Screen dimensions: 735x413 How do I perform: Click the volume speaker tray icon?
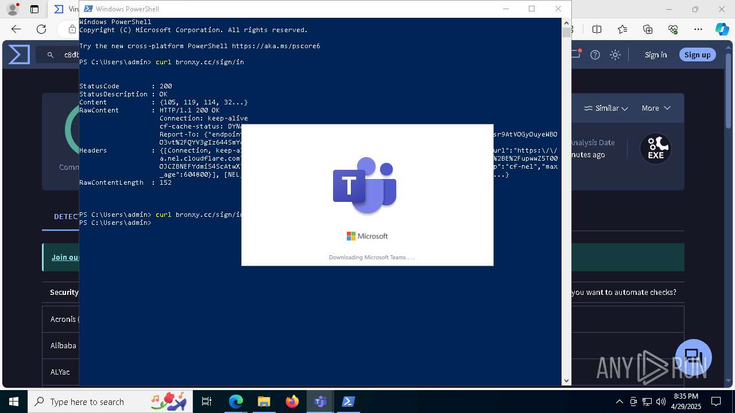[661, 402]
